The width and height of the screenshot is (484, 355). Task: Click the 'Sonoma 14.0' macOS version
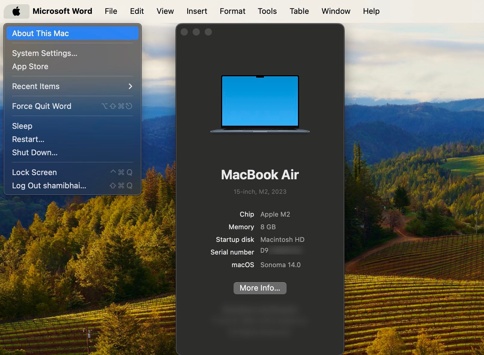(x=280, y=265)
